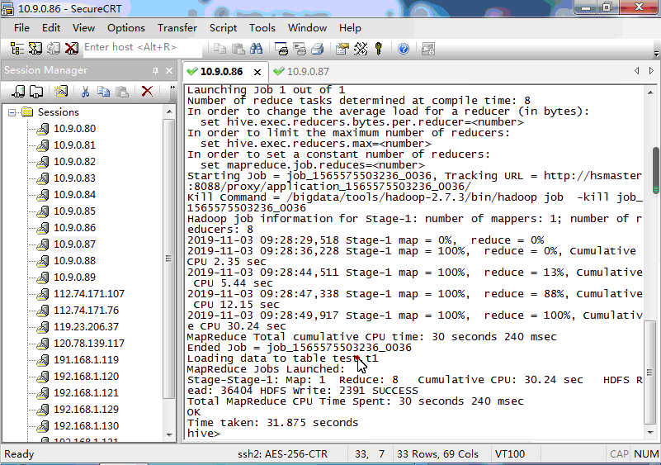Select session 112.74.171.107 in the list
The image size is (661, 465).
pyautogui.click(x=88, y=294)
